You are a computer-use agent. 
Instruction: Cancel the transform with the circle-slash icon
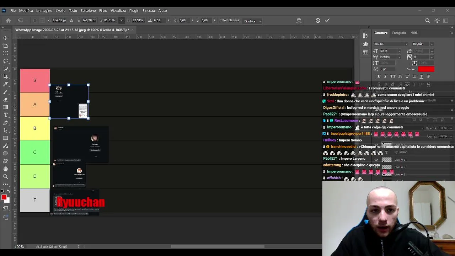coord(318,21)
